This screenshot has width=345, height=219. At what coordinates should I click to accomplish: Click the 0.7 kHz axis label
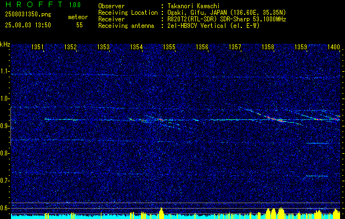tap(5, 181)
